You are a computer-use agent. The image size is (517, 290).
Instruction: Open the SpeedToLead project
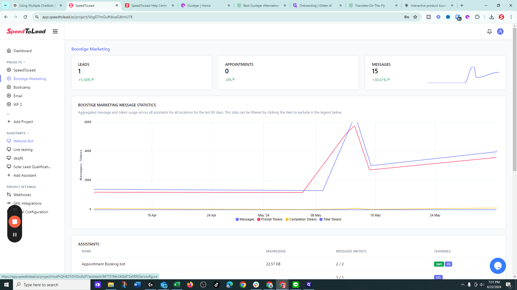(24, 70)
